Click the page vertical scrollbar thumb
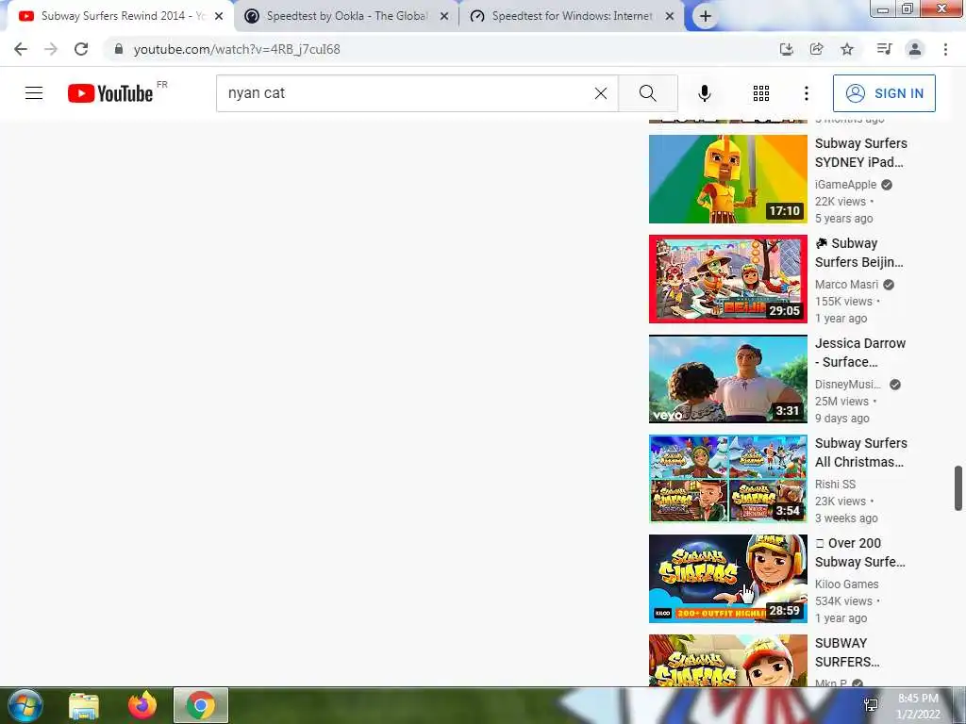The image size is (966, 724). point(958,488)
